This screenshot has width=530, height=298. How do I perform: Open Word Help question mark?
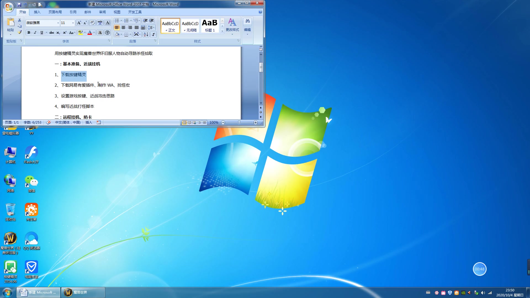point(260,12)
